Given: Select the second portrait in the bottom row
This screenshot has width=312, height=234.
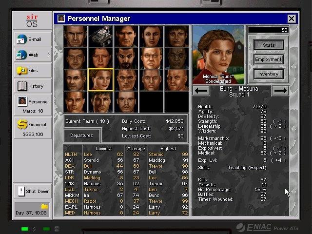Looking at the screenshot, I should coord(101,102).
